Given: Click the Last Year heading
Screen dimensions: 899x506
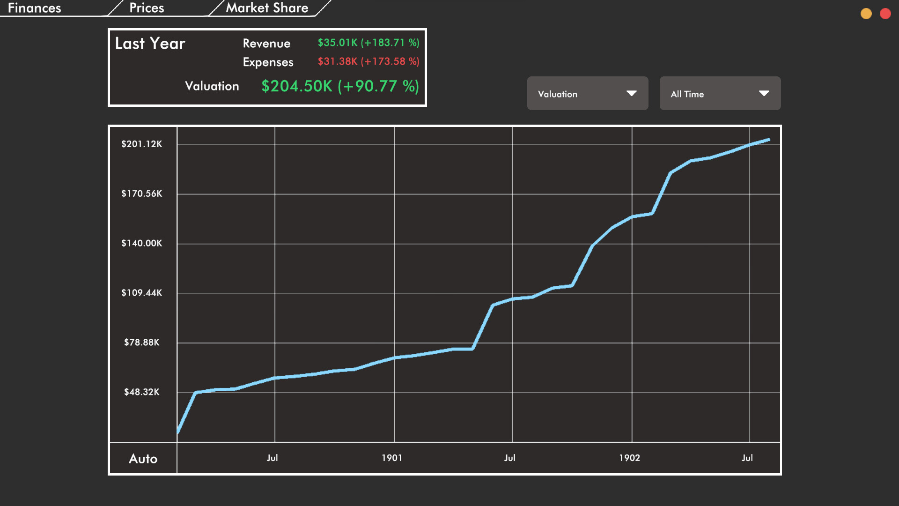Looking at the screenshot, I should (x=150, y=44).
